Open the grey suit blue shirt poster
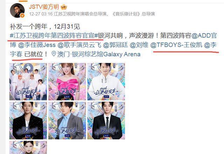The height and width of the screenshot is (154, 224). tap(67, 121)
